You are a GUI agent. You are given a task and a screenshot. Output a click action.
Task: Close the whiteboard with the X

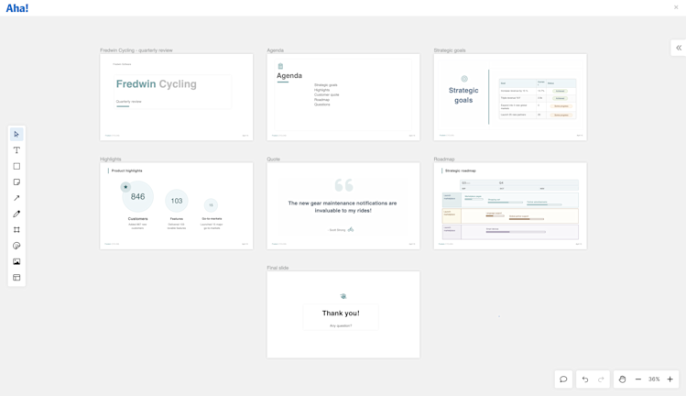(x=676, y=7)
